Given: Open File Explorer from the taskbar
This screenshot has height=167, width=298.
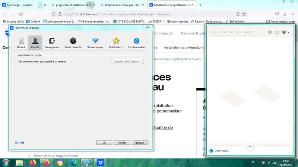Looking at the screenshot, I should [x=19, y=163].
